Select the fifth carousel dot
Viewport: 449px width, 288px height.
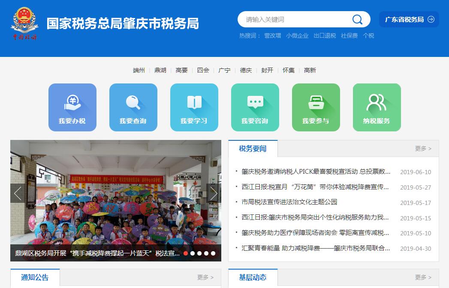click(213, 253)
